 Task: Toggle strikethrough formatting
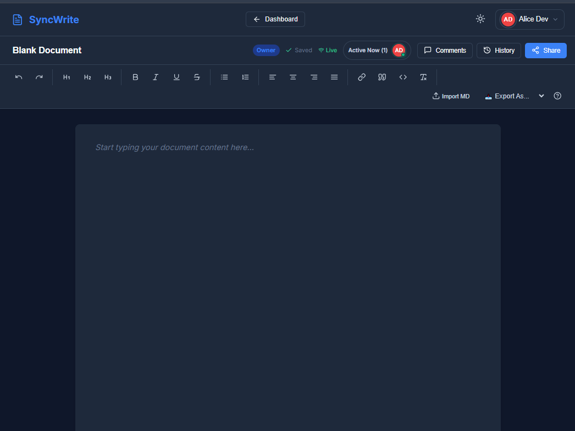click(x=197, y=77)
